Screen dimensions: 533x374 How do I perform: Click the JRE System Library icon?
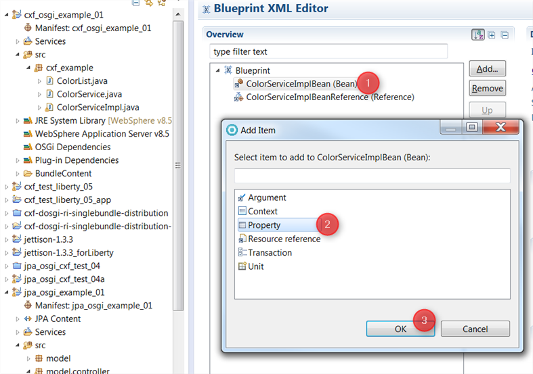coord(28,120)
